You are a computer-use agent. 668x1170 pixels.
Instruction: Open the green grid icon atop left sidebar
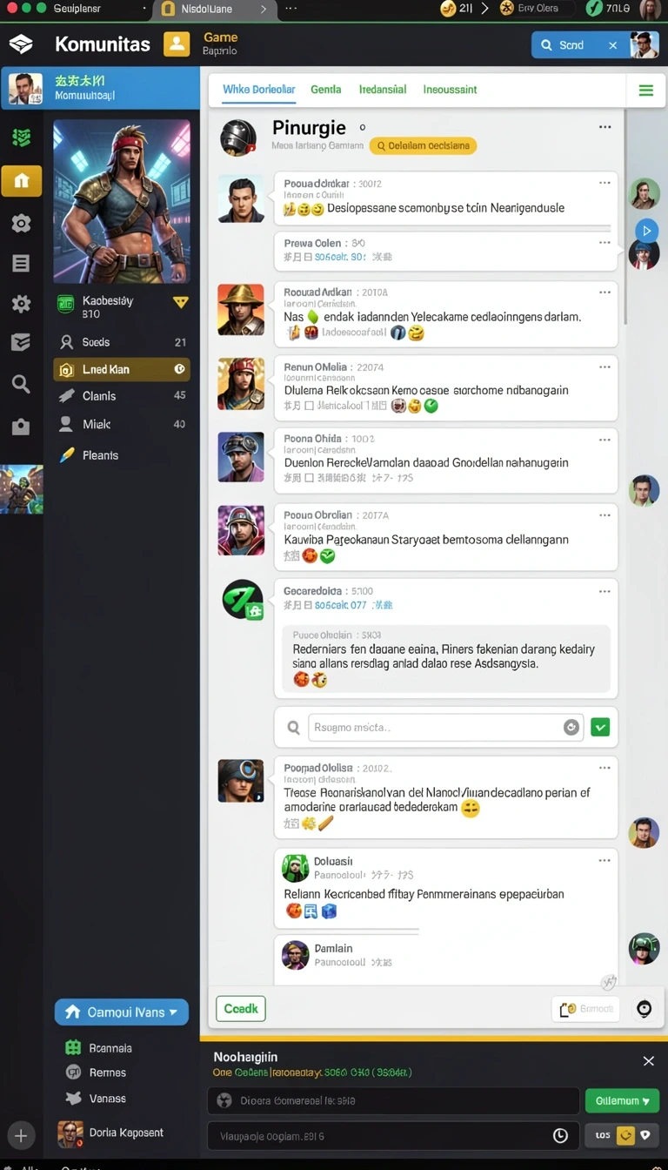click(x=21, y=137)
